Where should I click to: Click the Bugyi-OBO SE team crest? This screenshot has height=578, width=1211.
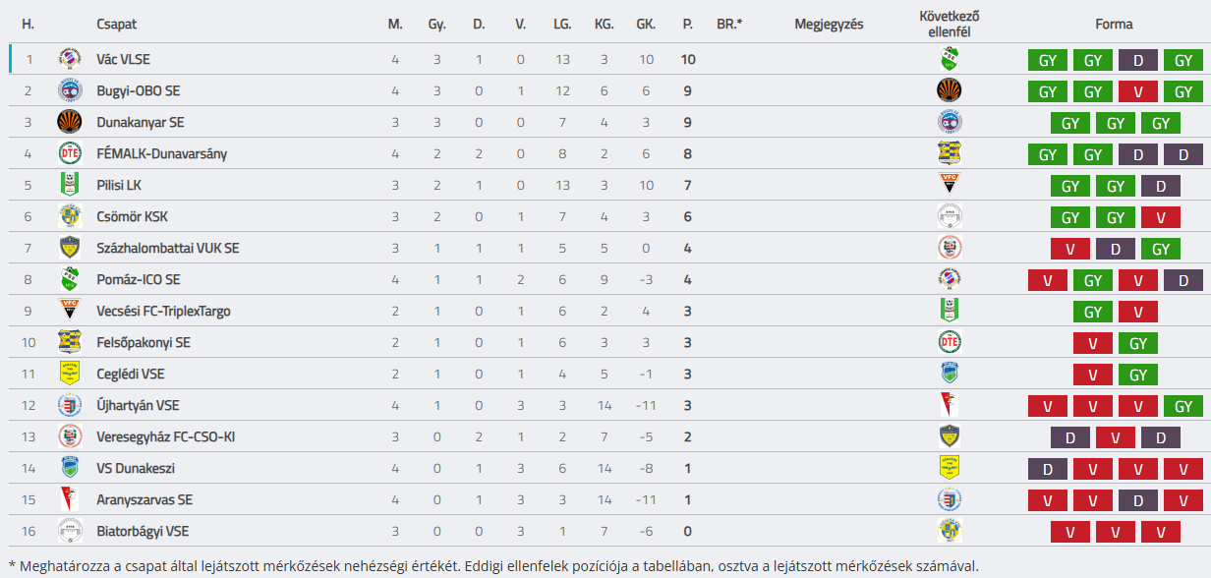point(69,90)
